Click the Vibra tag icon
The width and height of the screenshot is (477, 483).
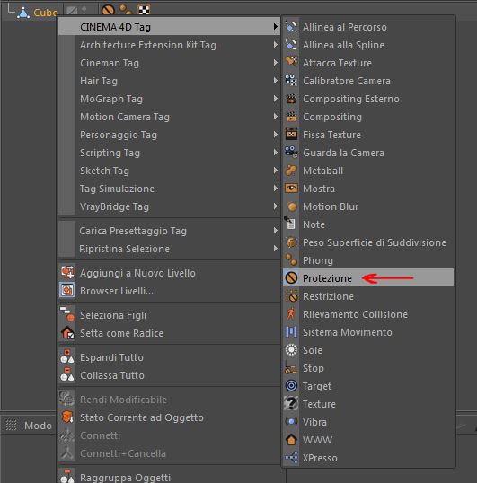pos(291,422)
